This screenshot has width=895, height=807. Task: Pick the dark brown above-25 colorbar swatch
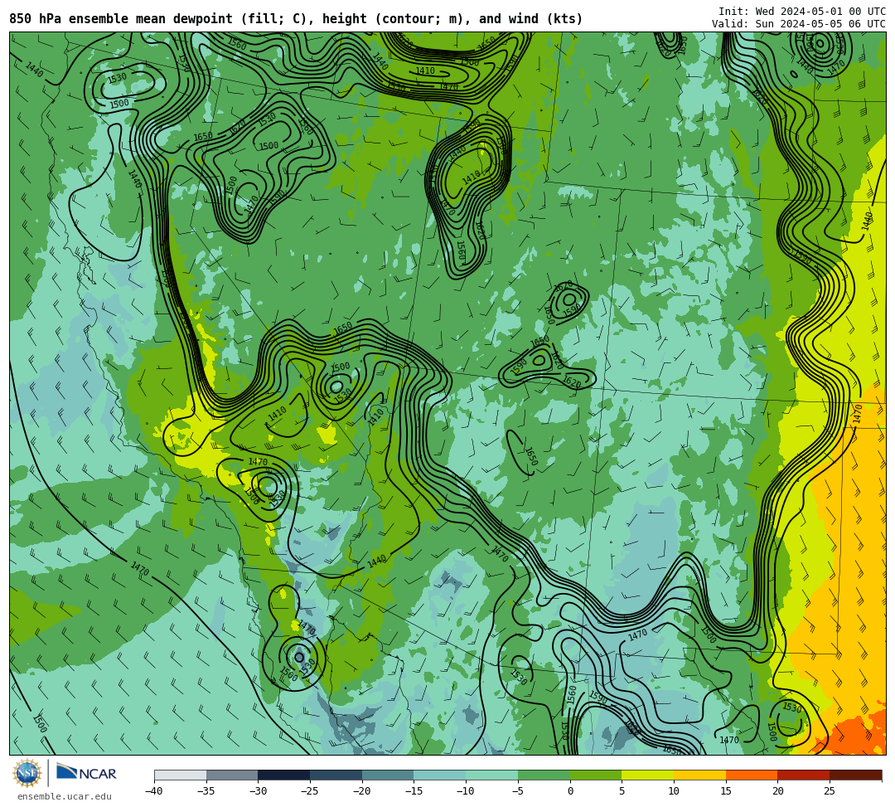[855, 775]
